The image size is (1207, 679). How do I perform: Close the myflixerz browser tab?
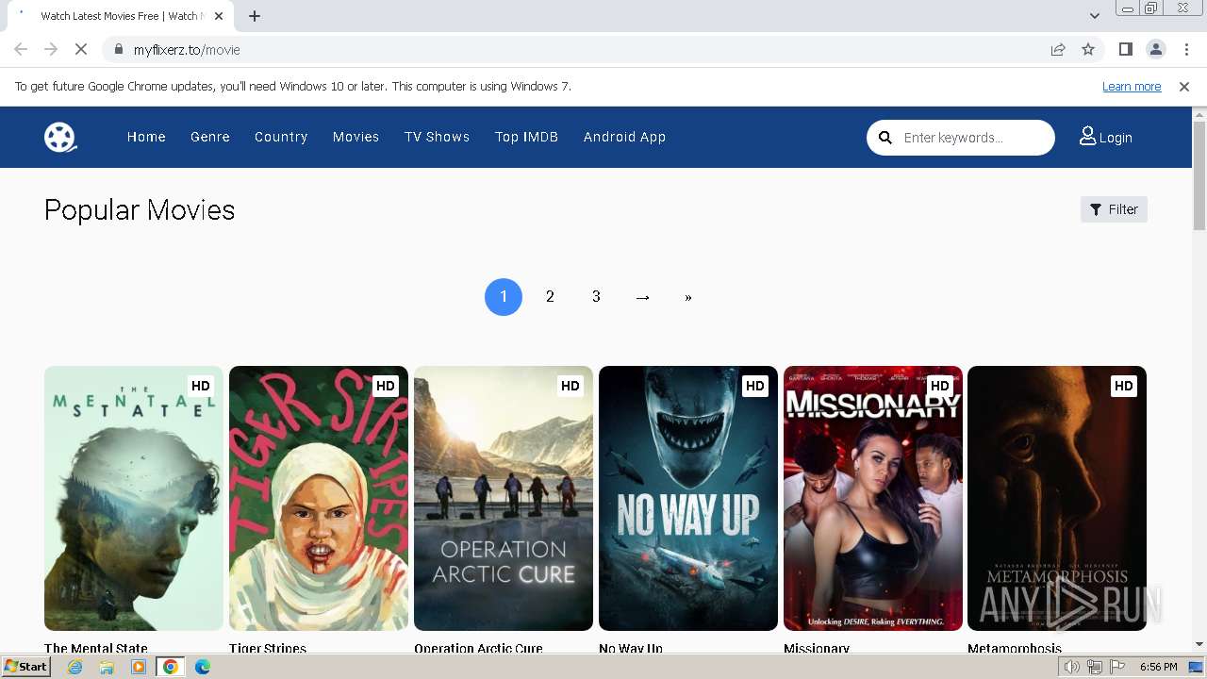[220, 16]
